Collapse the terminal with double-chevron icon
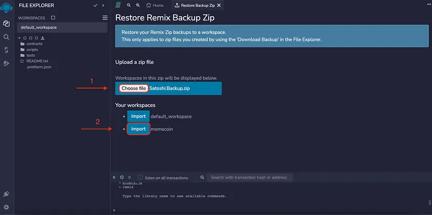The width and height of the screenshot is (432, 215). [x=114, y=178]
